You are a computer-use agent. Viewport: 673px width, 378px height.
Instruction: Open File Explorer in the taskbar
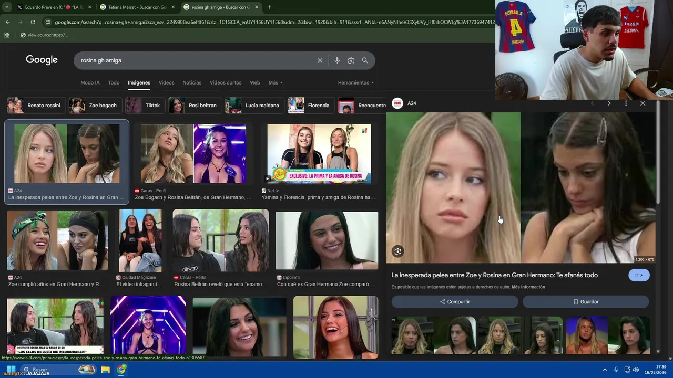click(x=105, y=370)
